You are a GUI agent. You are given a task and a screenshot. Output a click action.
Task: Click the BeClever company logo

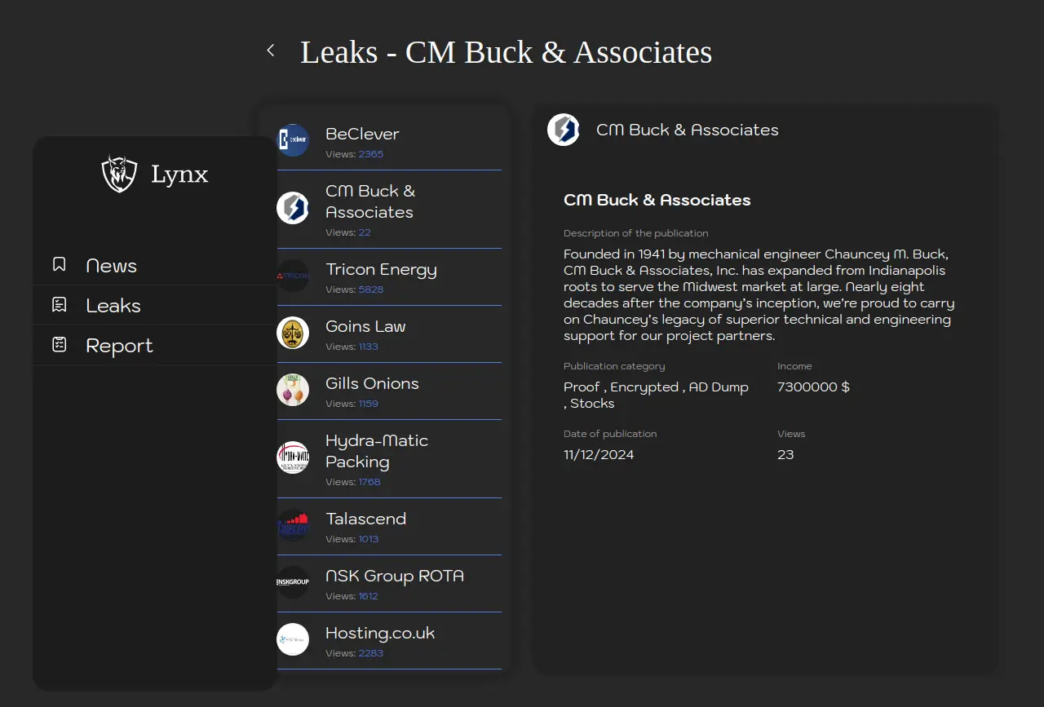tap(293, 140)
